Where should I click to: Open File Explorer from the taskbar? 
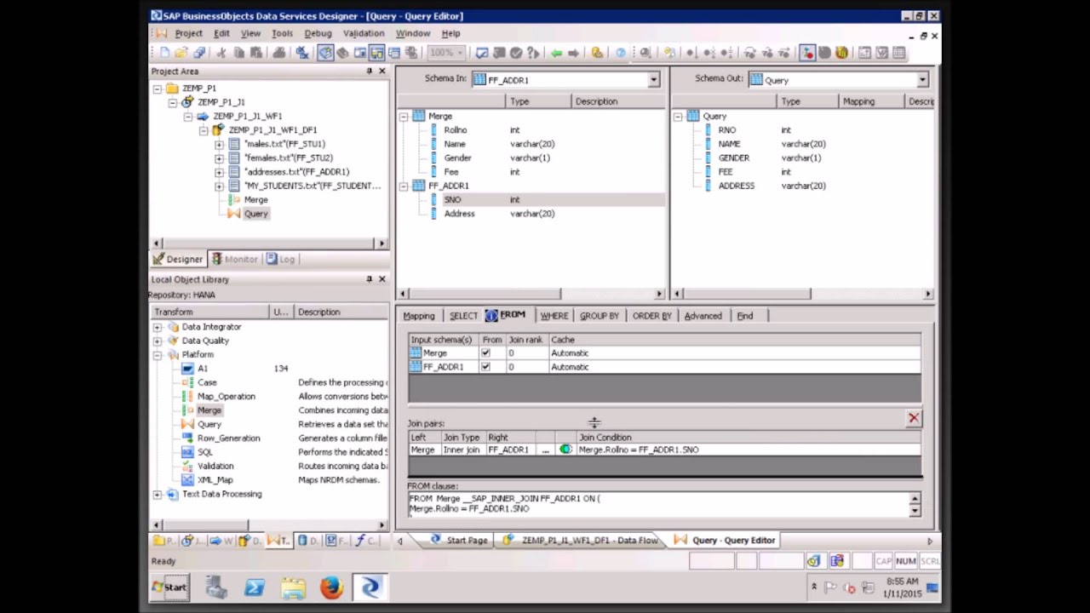click(x=293, y=587)
